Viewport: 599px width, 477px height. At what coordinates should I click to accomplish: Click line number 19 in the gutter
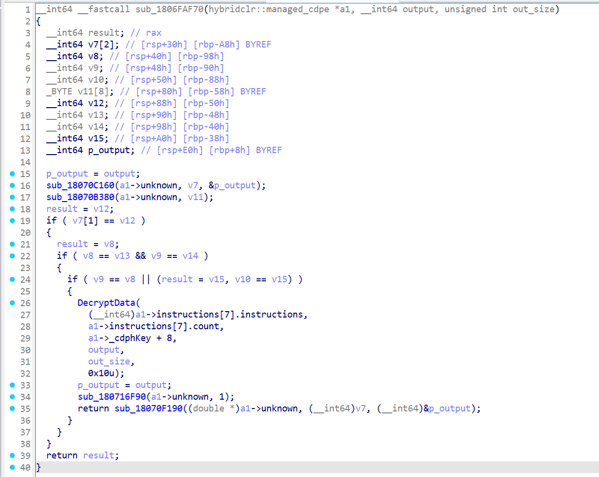[x=25, y=221]
